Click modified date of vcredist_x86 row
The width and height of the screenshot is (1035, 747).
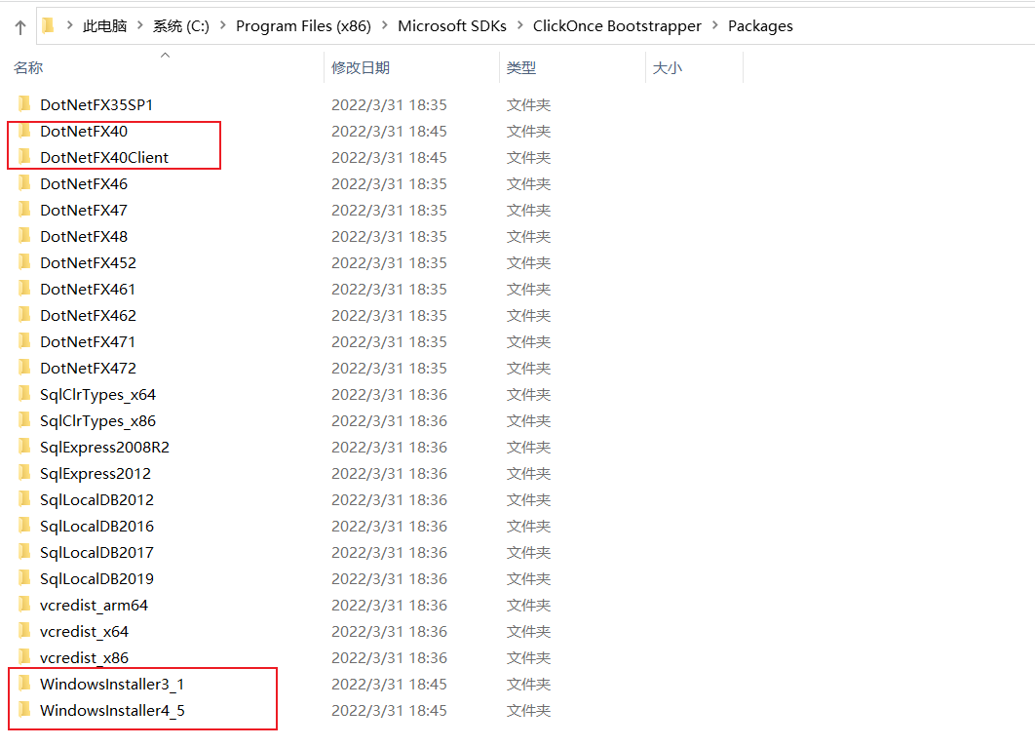pos(389,658)
